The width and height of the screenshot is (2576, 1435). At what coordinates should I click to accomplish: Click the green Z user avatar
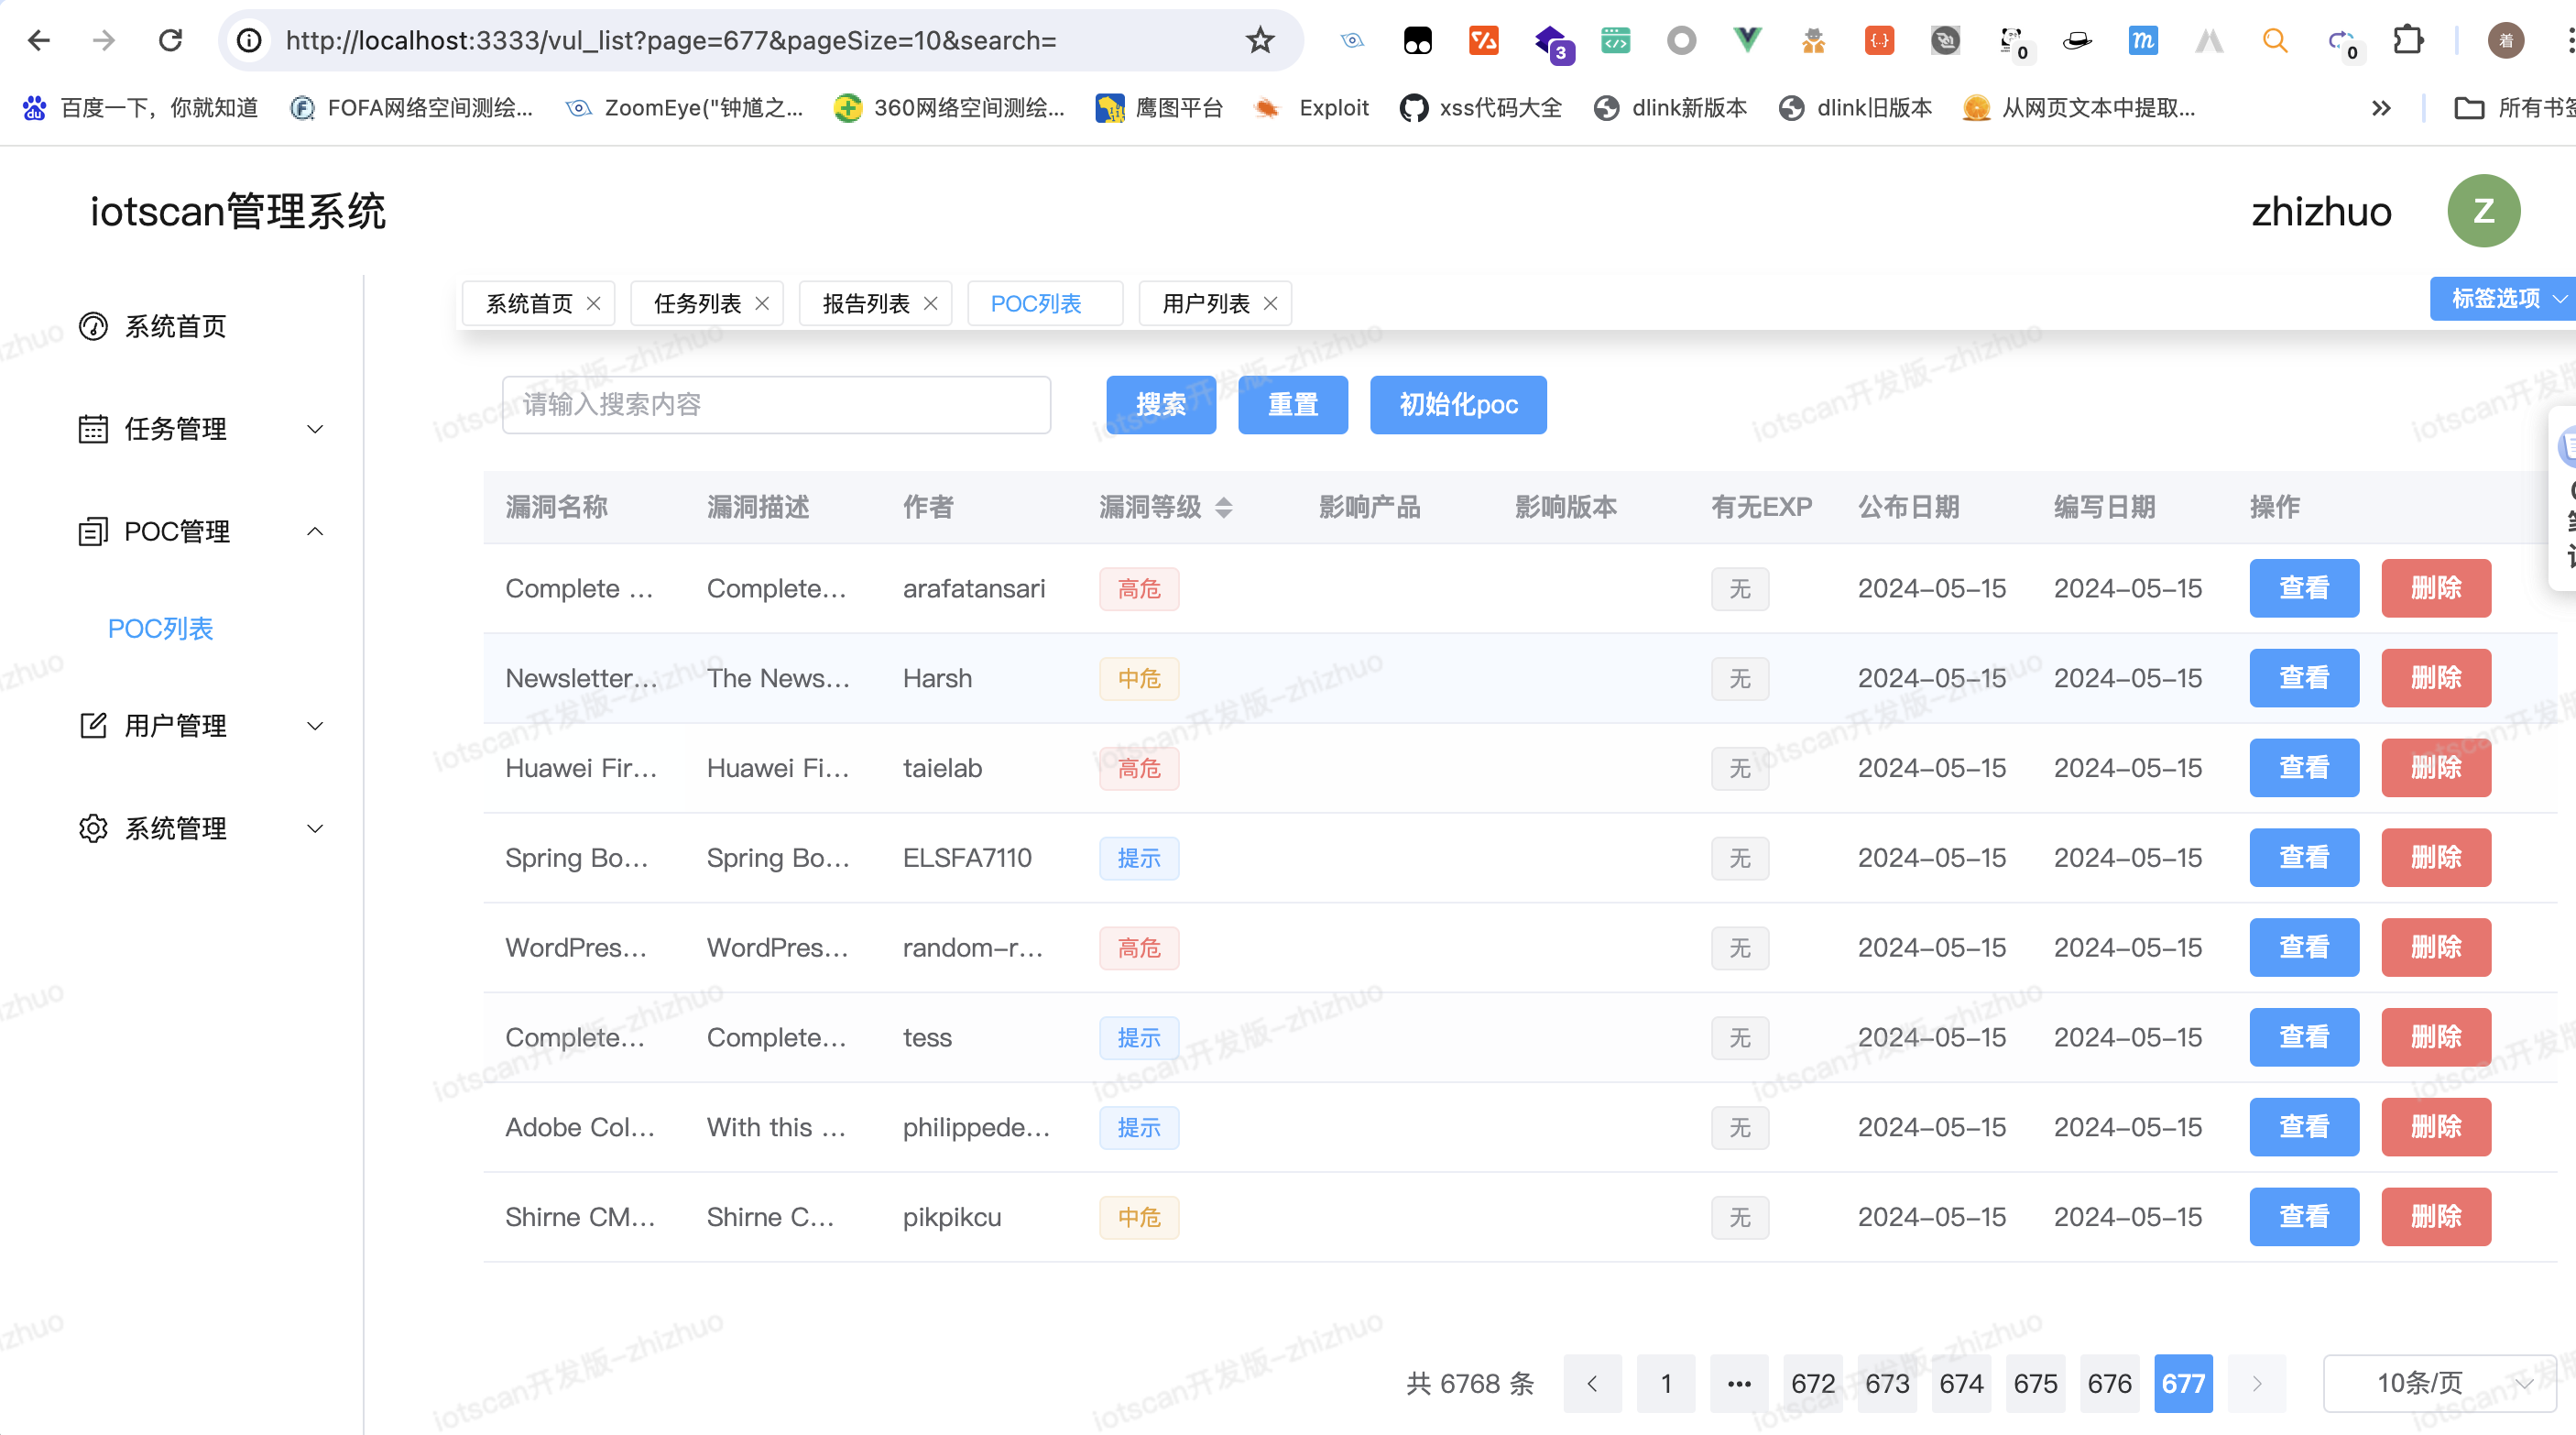pyautogui.click(x=2483, y=211)
